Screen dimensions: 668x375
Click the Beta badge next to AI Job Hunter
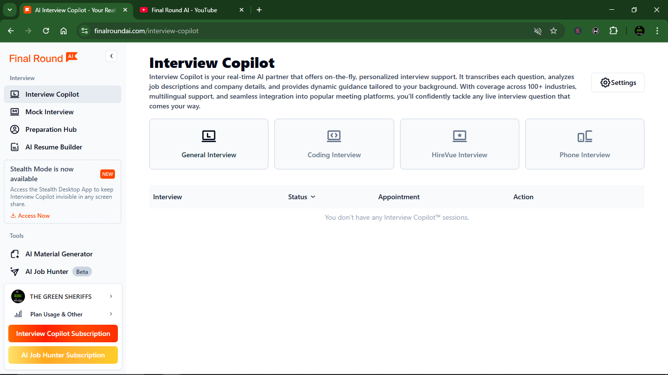coord(82,271)
